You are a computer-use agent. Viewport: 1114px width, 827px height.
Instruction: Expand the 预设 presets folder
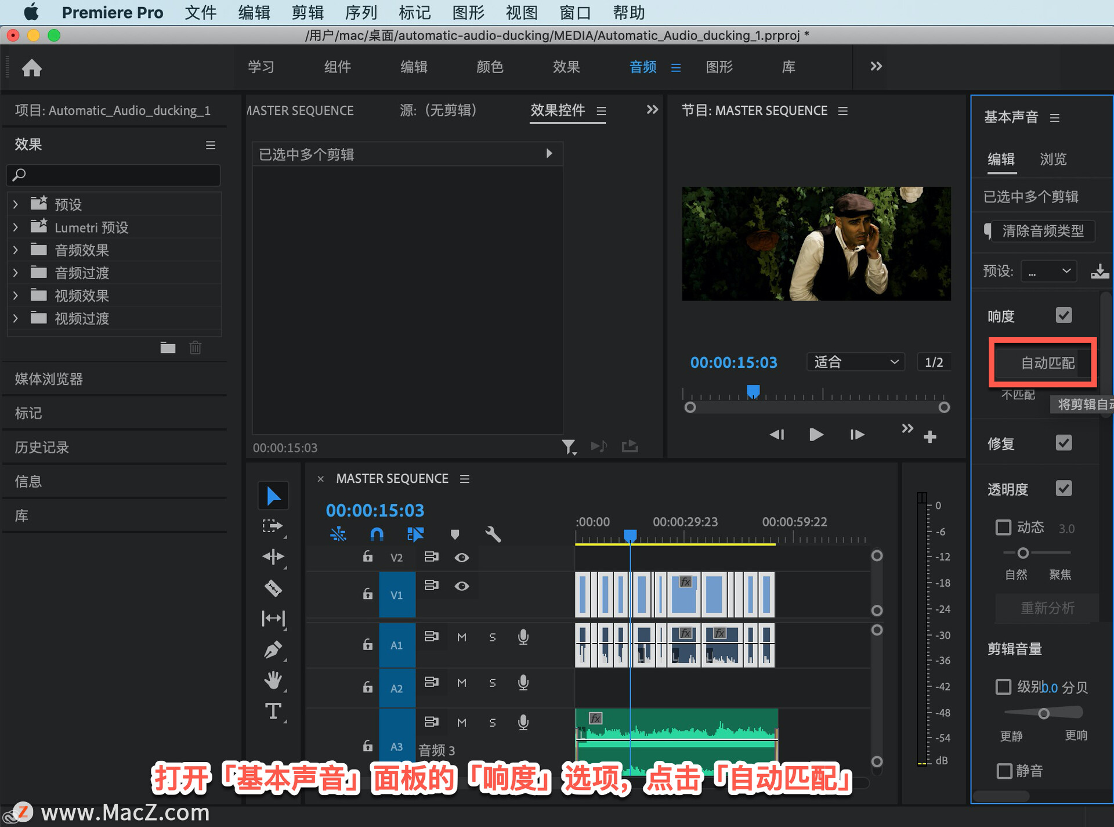tap(16, 204)
